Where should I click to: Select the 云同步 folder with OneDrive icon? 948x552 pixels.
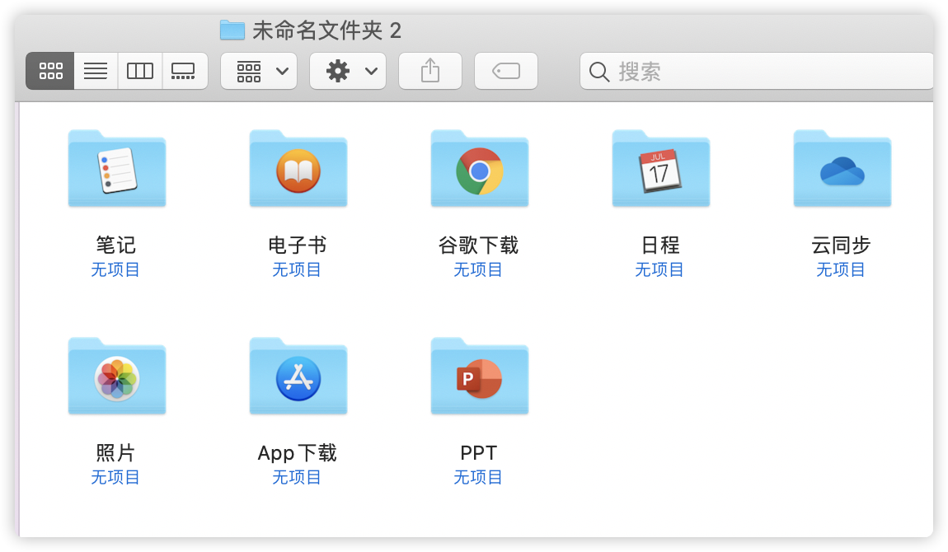pyautogui.click(x=842, y=169)
